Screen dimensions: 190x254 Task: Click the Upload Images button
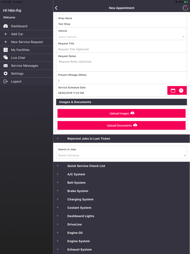121,113
